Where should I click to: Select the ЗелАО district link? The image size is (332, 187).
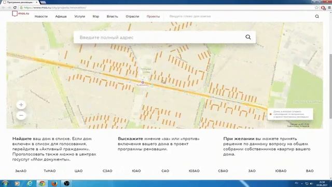click(21, 171)
